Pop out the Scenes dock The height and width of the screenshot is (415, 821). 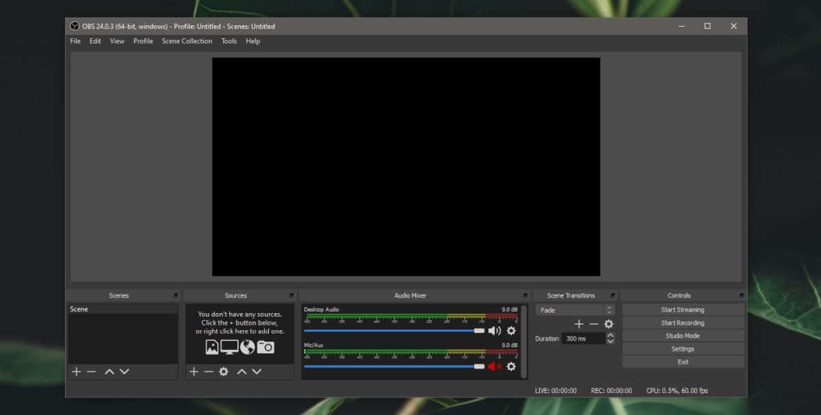(x=176, y=295)
